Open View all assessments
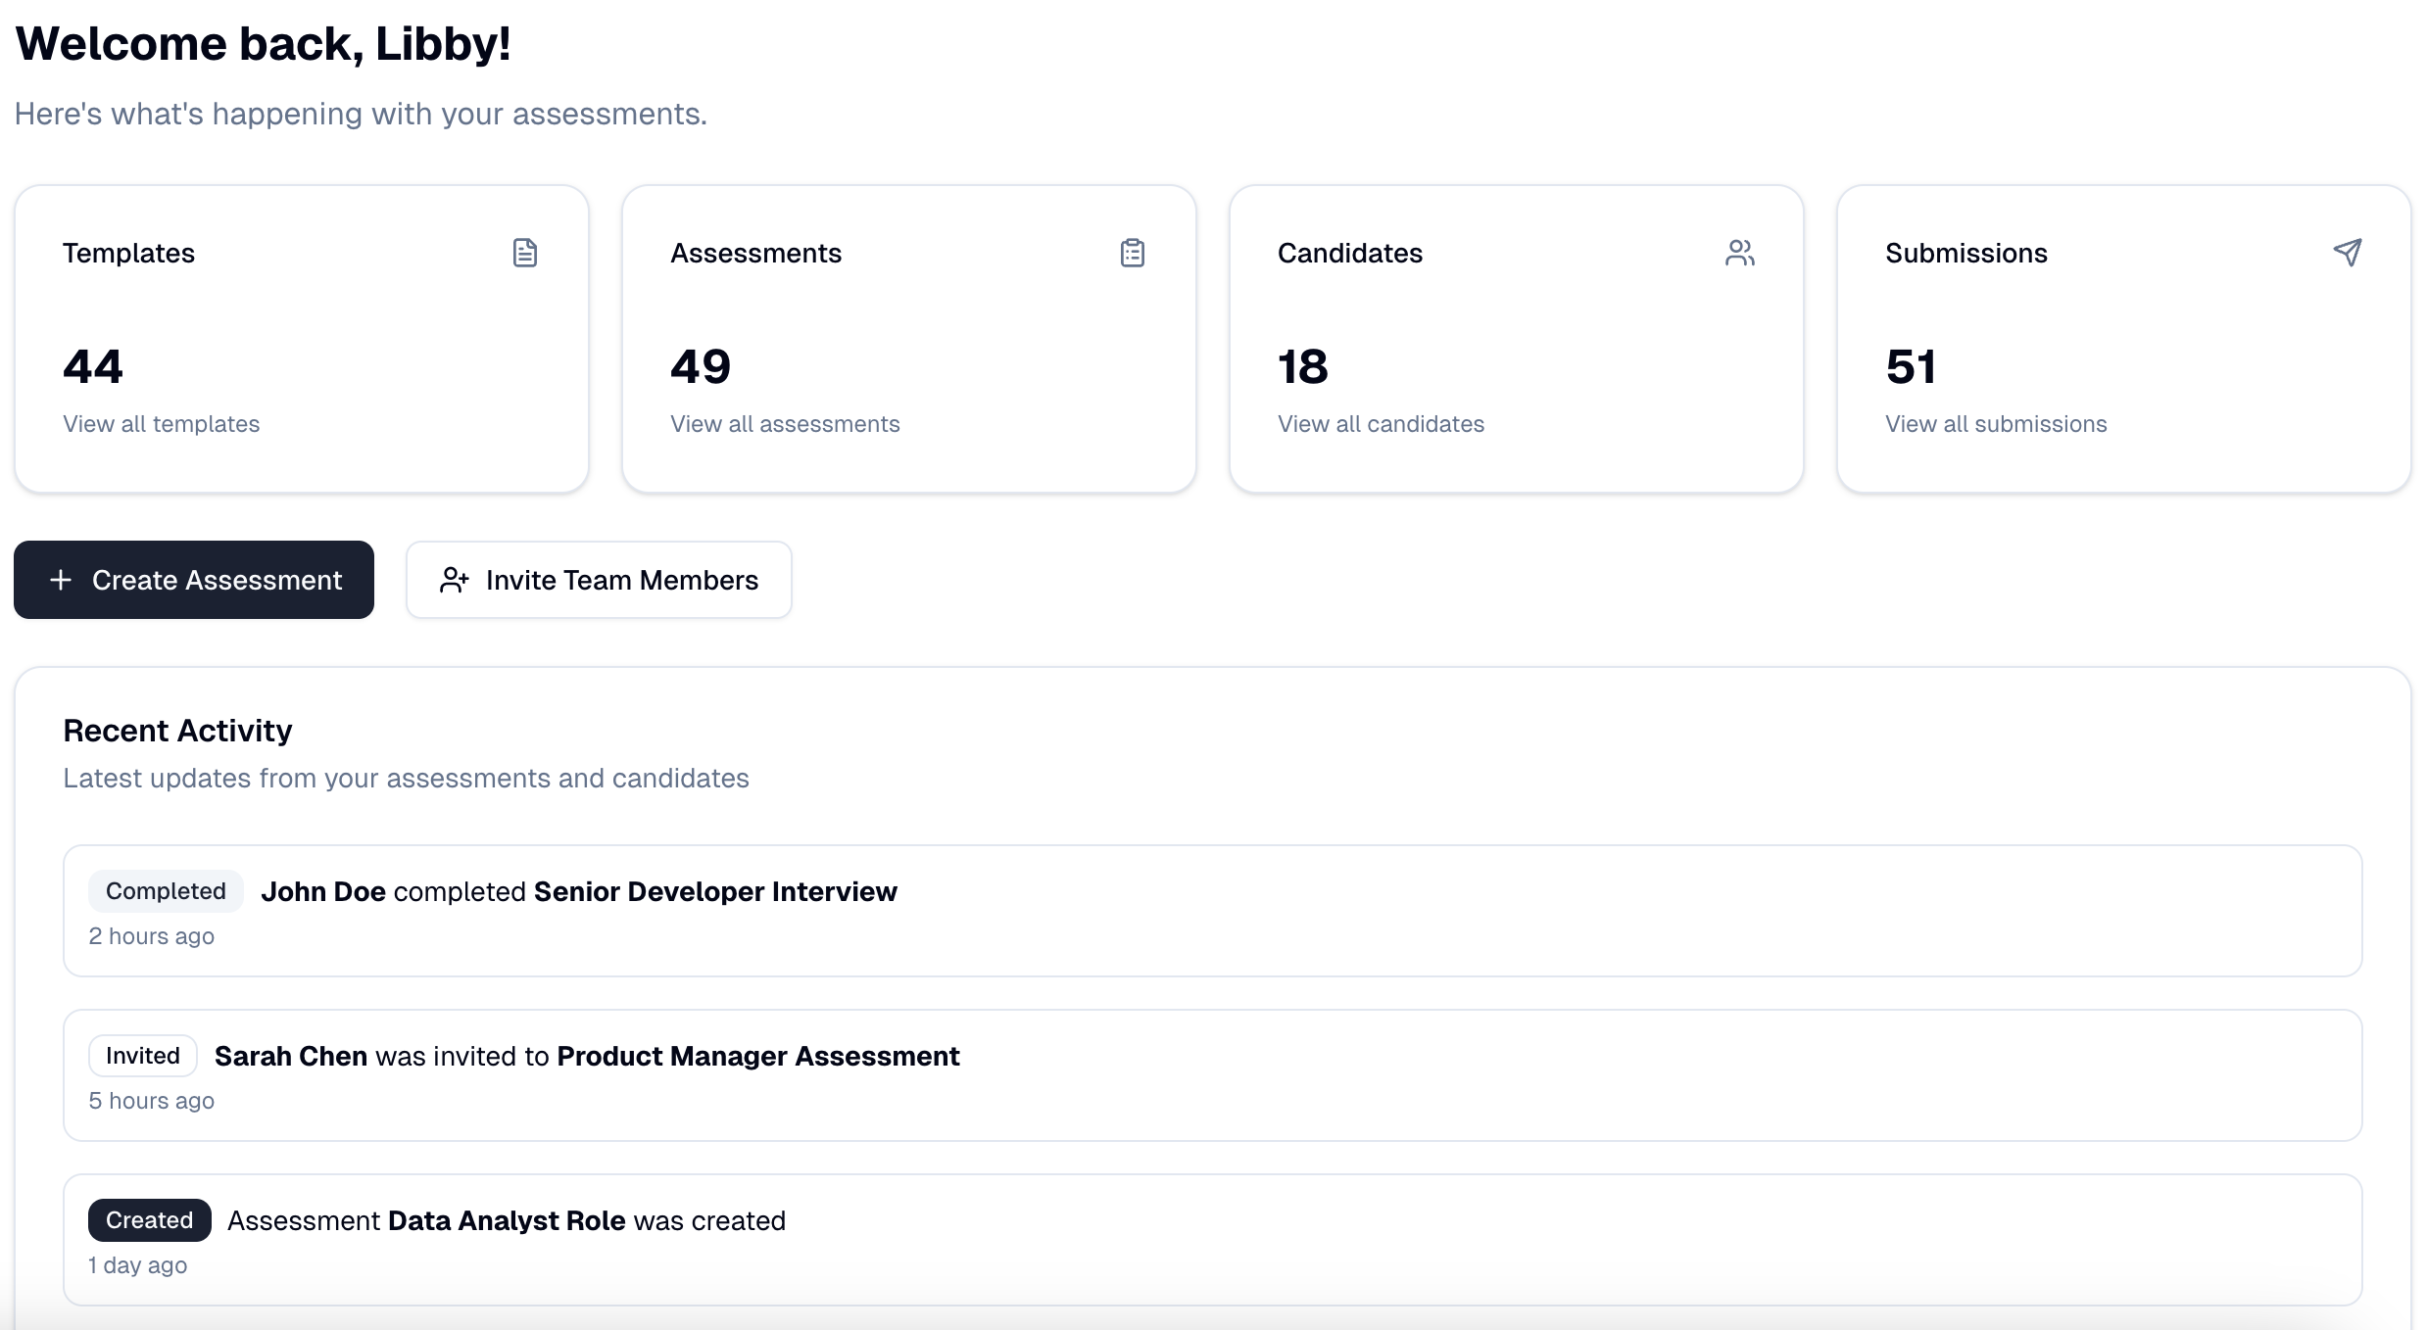The image size is (2426, 1330). 784,424
